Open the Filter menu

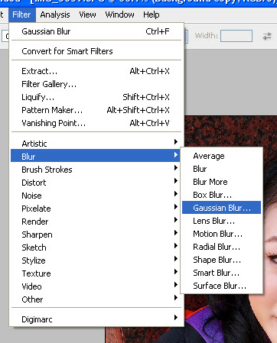(x=21, y=15)
